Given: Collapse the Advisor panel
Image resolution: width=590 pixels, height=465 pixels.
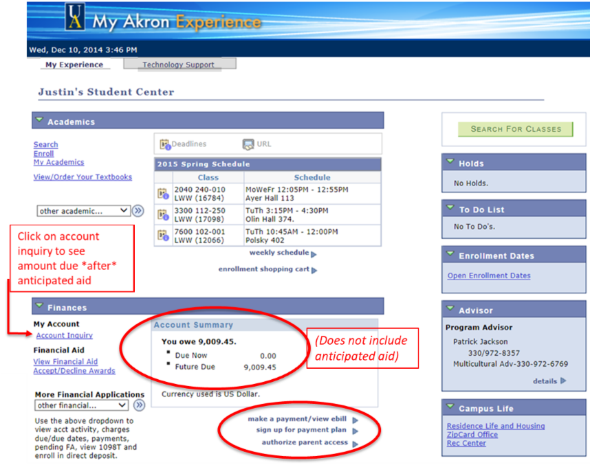Looking at the screenshot, I should pos(450,308).
